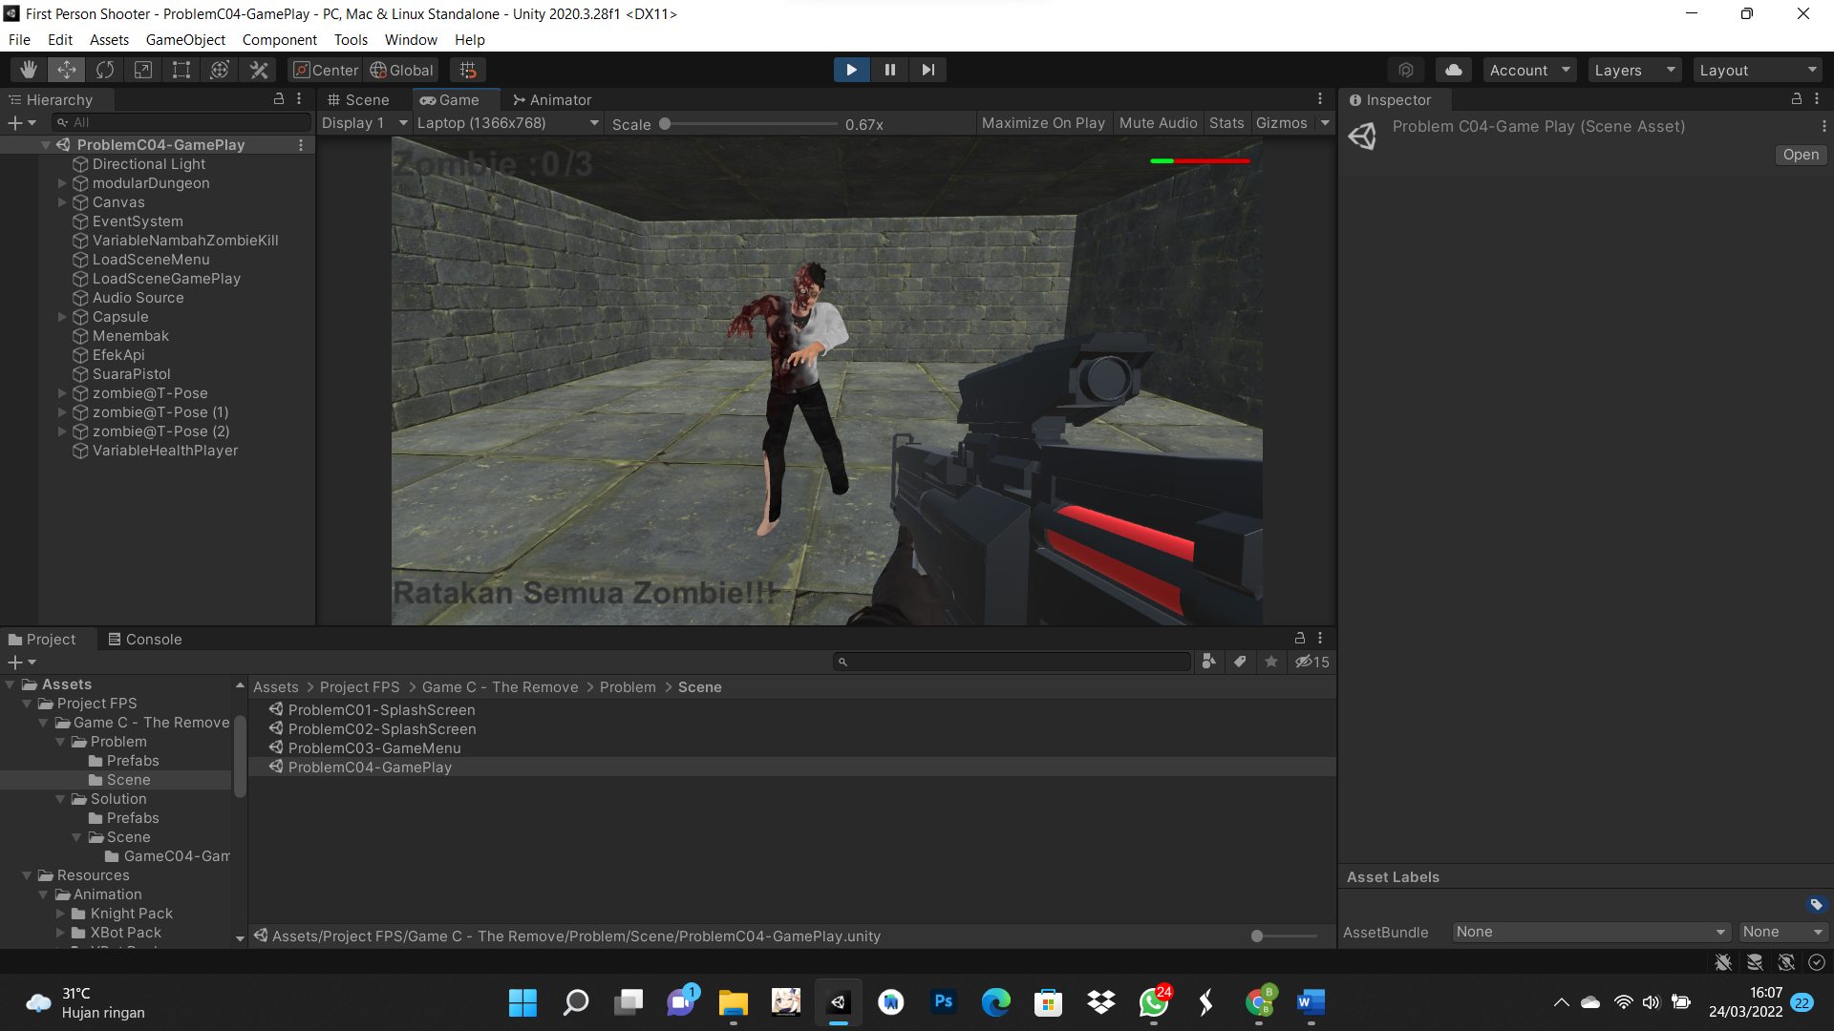1834x1031 pixels.
Task: Toggle the Stats overlay
Action: [x=1226, y=123]
